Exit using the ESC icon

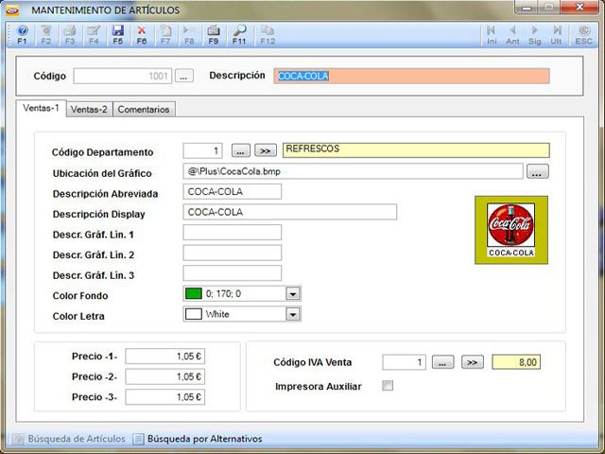[584, 35]
